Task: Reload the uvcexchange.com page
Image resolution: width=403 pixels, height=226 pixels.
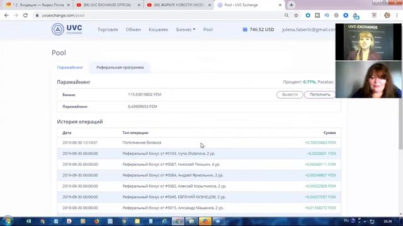Action: [x=25, y=15]
